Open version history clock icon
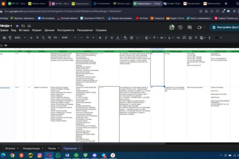This screenshot has height=159, width=239. point(180,27)
